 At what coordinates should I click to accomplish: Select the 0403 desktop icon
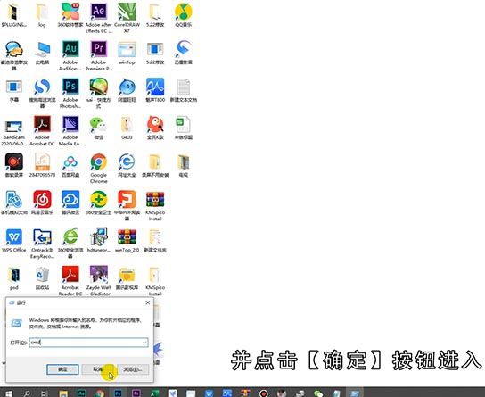[127, 128]
